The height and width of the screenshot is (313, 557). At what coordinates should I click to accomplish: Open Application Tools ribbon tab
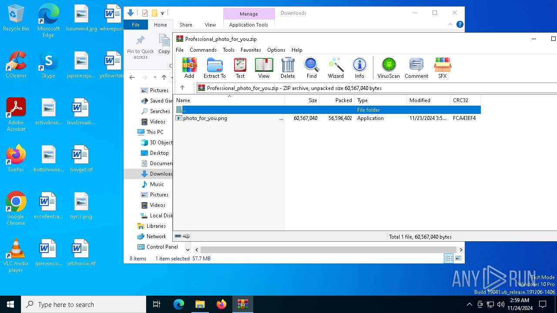point(248,25)
